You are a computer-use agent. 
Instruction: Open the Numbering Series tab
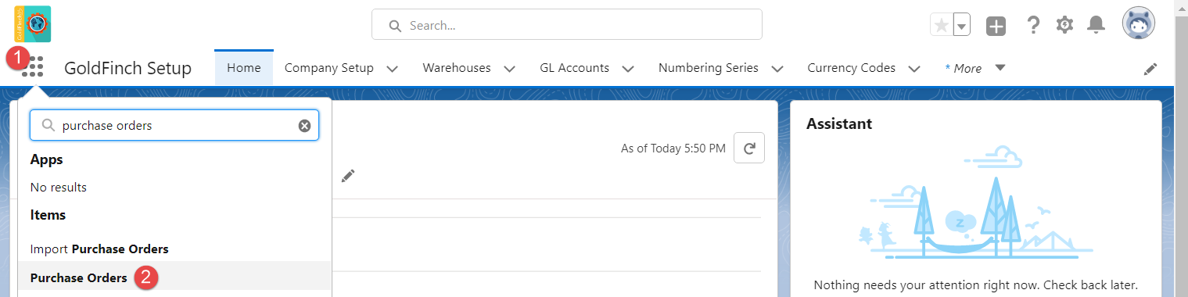point(709,68)
